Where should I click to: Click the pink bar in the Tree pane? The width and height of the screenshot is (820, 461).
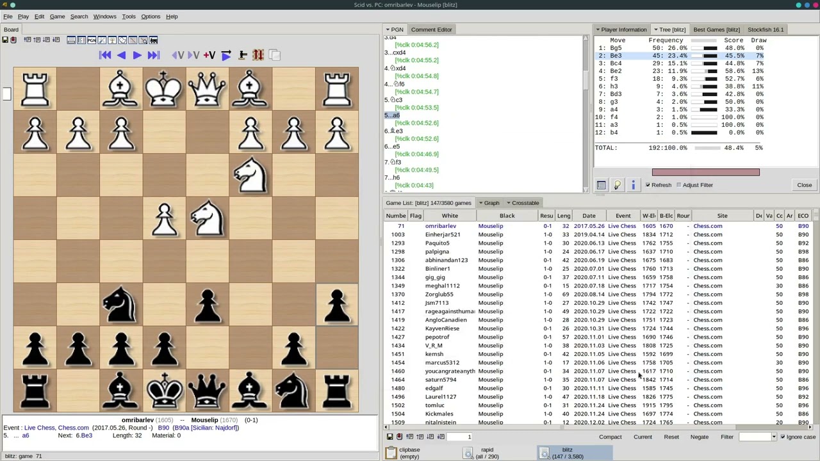[x=705, y=172]
